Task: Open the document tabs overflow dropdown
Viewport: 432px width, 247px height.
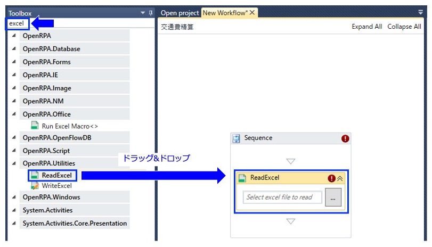Action: [420, 12]
